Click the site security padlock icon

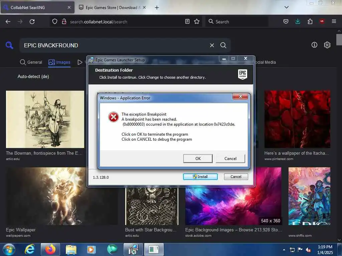[64, 22]
